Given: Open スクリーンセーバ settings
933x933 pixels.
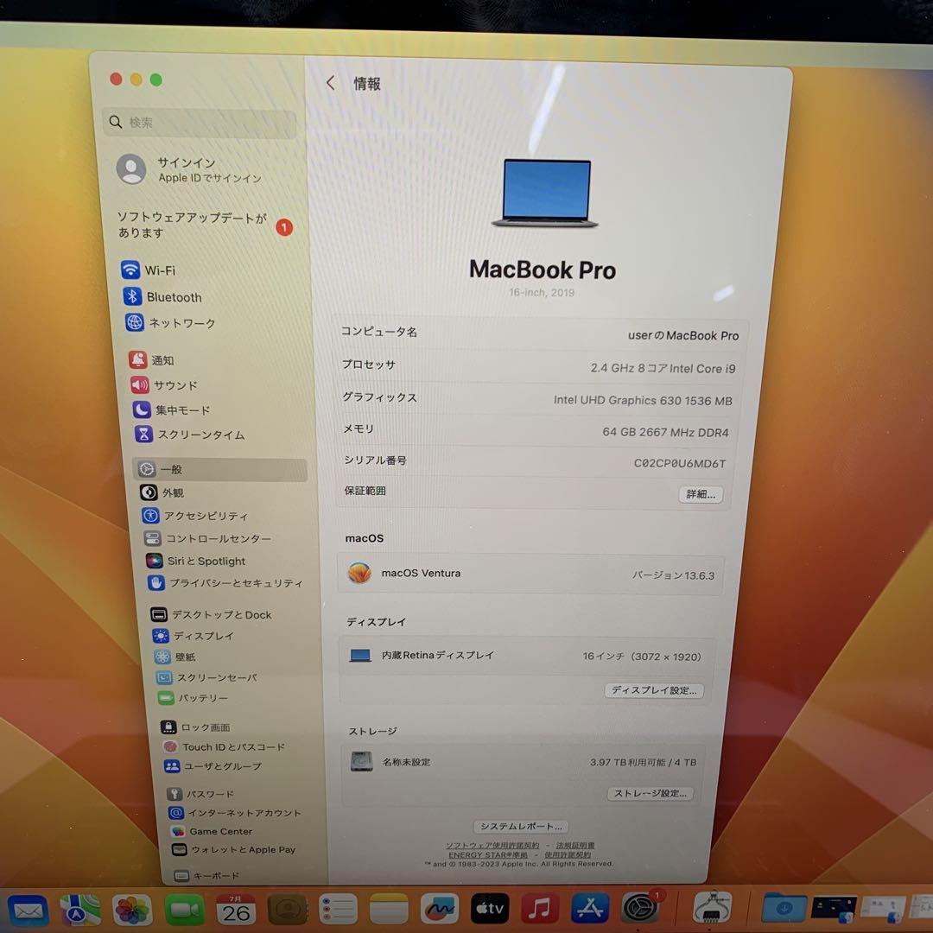Looking at the screenshot, I should (x=207, y=677).
